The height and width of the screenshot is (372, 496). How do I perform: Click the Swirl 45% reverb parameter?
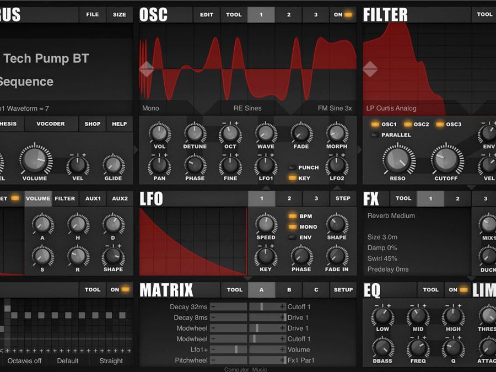pyautogui.click(x=382, y=258)
